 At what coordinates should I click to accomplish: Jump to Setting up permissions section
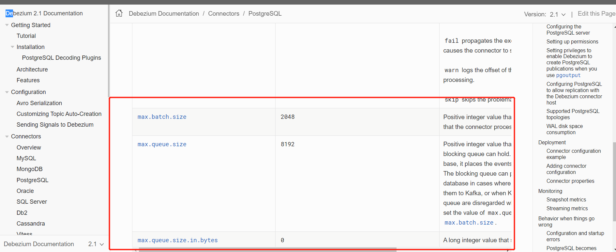click(572, 42)
